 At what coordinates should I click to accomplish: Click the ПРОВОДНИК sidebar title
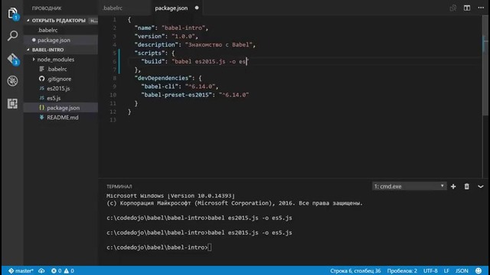pos(47,8)
